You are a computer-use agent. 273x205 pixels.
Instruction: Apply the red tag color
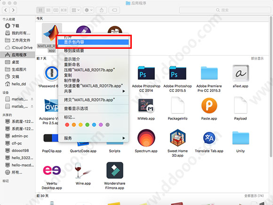click(67, 125)
